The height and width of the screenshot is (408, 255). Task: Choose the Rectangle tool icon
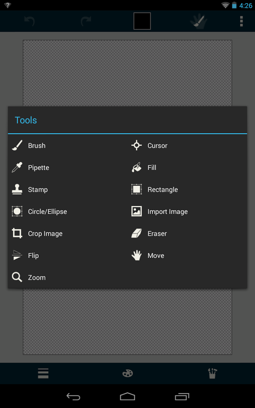click(137, 189)
